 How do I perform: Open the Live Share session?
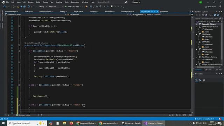tap(210, 7)
